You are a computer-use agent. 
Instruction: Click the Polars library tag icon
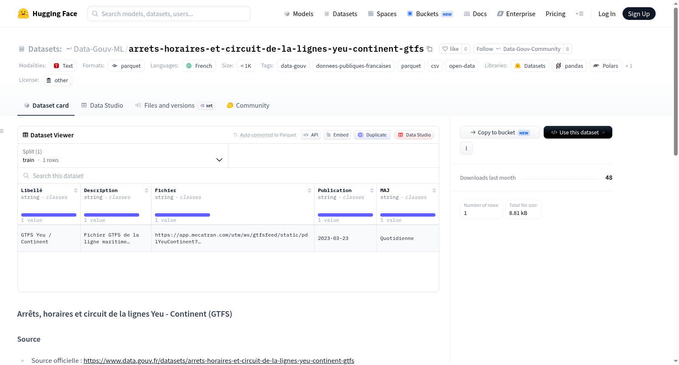[596, 66]
